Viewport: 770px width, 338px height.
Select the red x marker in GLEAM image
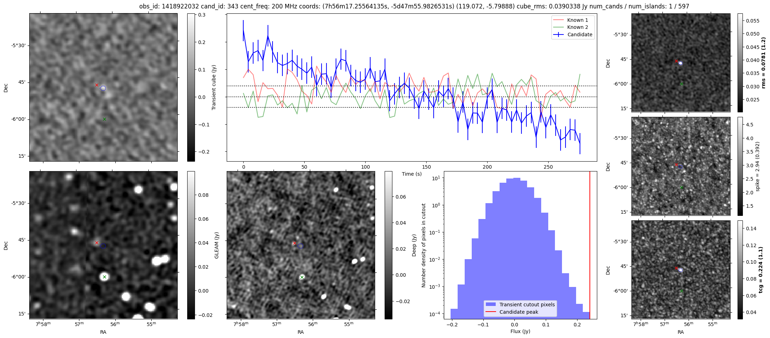pyautogui.click(x=97, y=243)
